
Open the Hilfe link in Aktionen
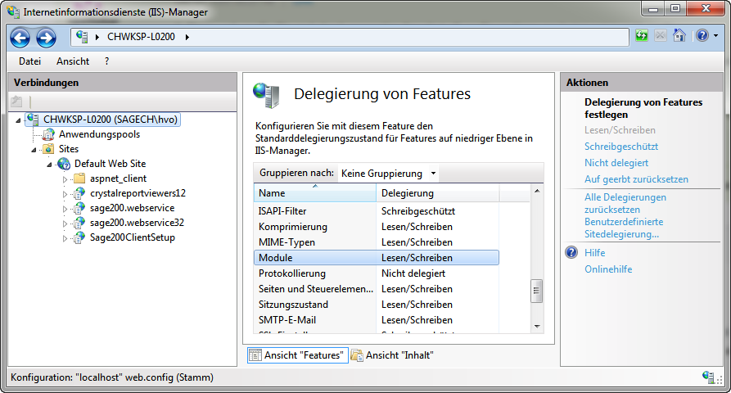point(595,253)
